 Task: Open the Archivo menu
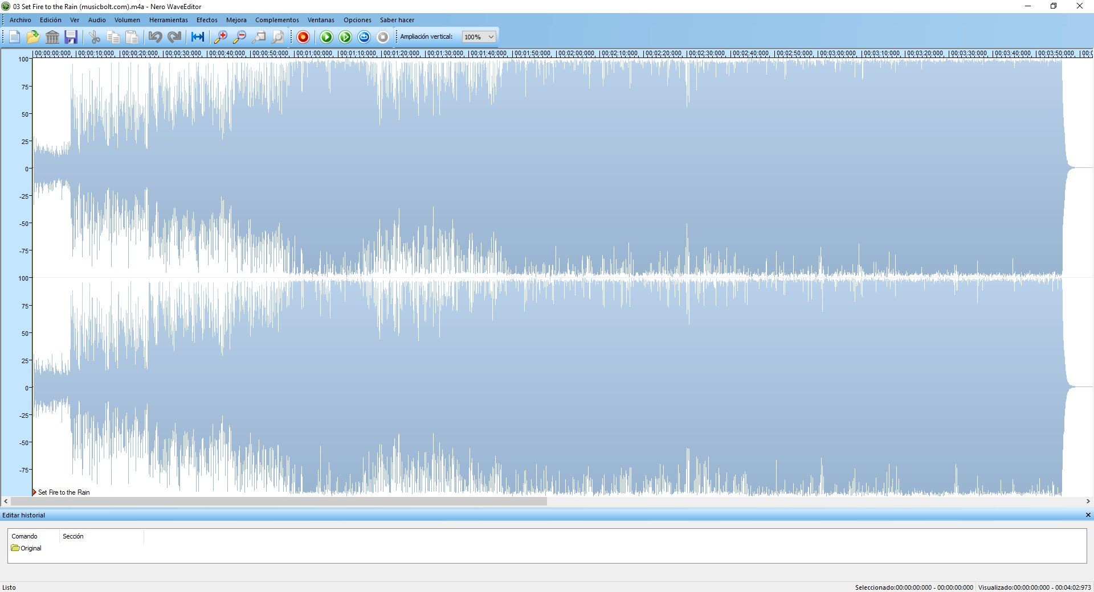click(x=21, y=20)
